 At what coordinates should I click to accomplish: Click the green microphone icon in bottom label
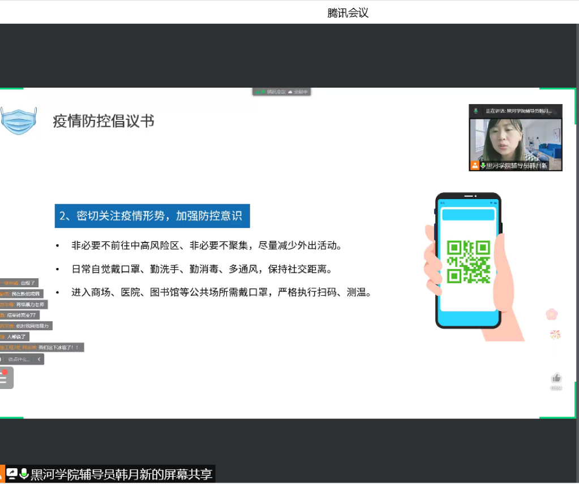(x=24, y=474)
